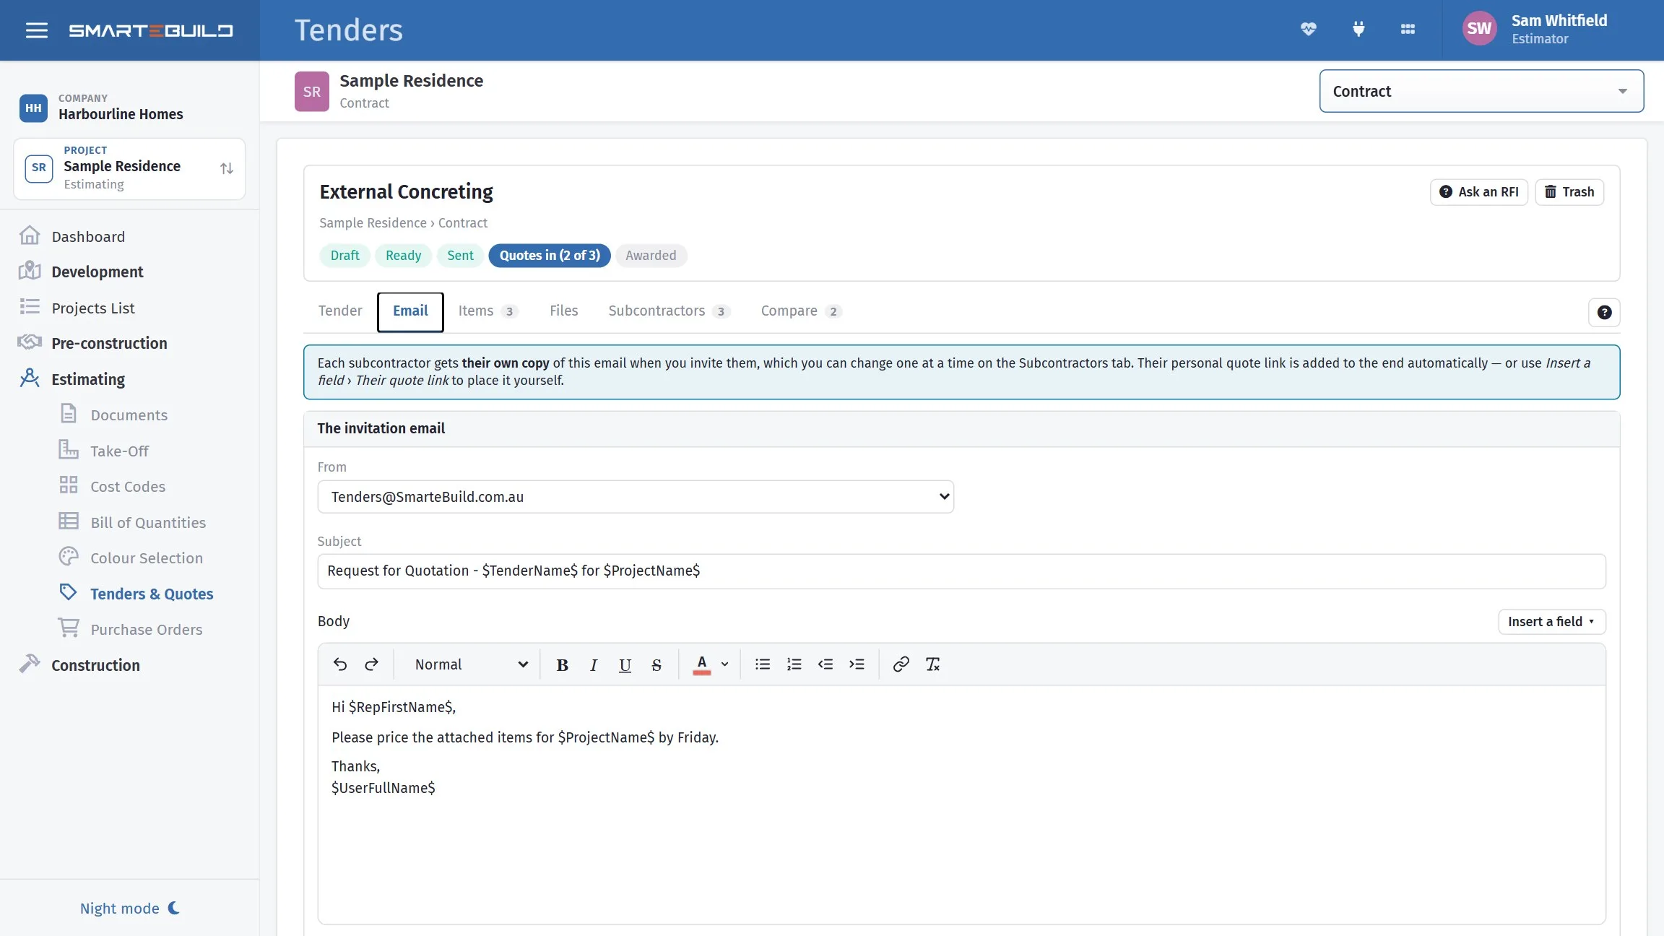Screen dimensions: 1664x936
Task: Open the Insert a field dropdown
Action: coord(1552,622)
